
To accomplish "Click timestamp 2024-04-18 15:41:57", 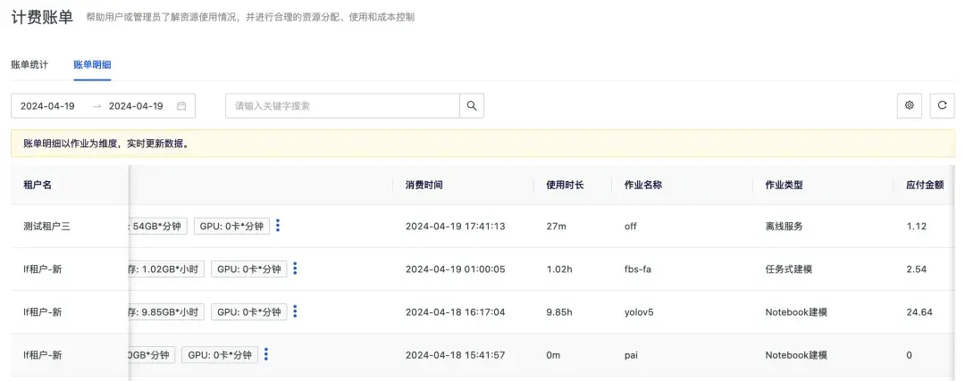I will coord(456,355).
